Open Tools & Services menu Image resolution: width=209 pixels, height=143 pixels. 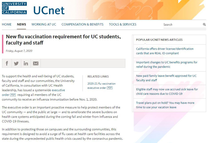coord(122,24)
